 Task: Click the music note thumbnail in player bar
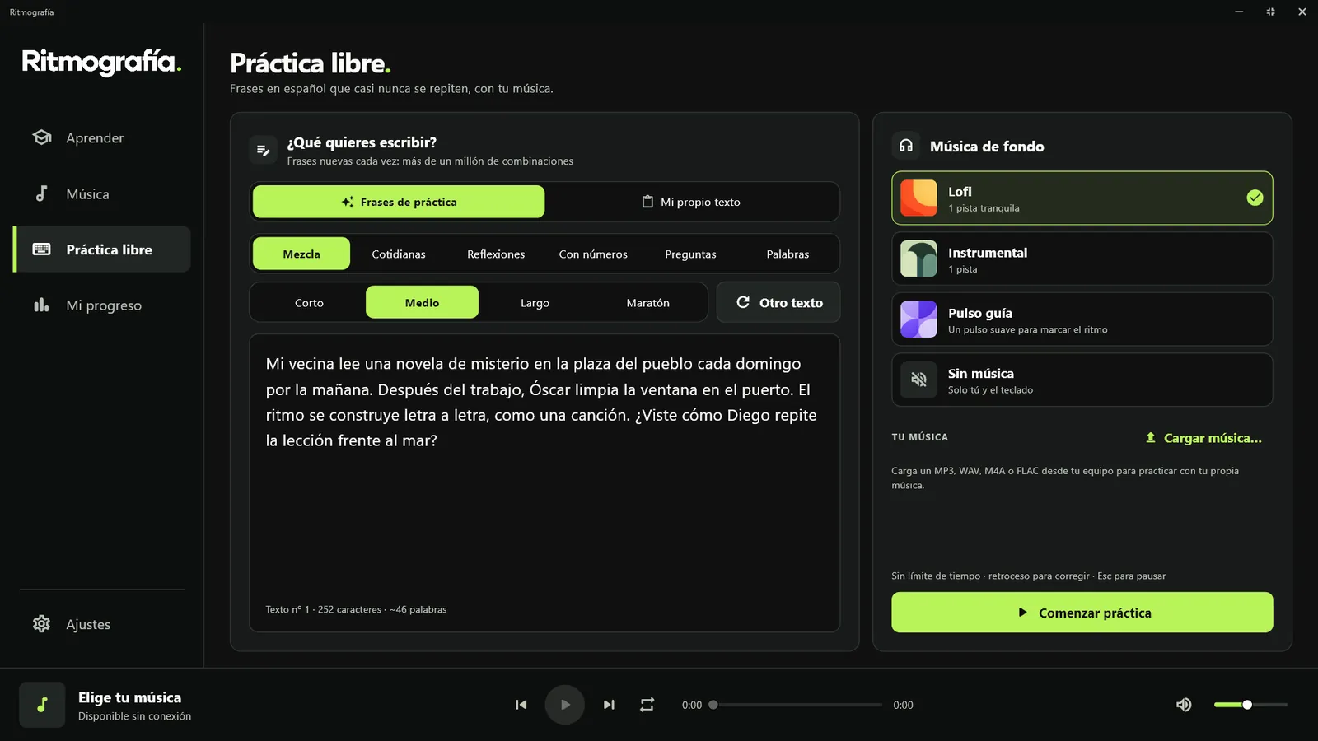42,705
